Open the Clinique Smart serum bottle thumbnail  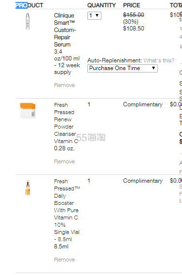point(28,21)
